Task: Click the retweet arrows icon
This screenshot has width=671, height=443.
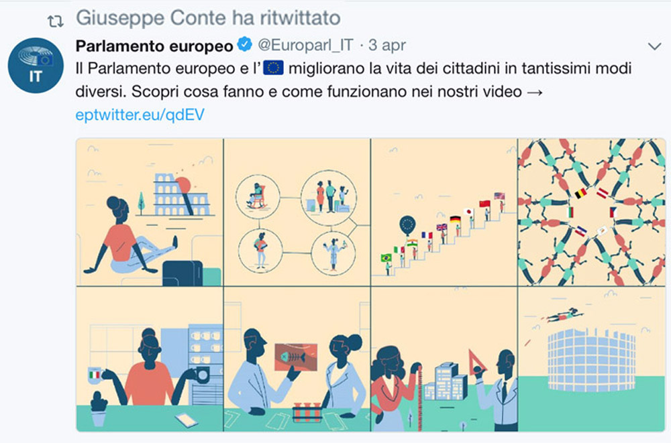Action: [x=55, y=21]
